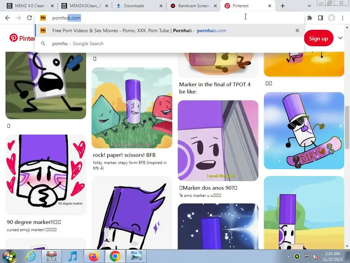
Task: Click the Bandicam green tray icon
Action: 297,256
